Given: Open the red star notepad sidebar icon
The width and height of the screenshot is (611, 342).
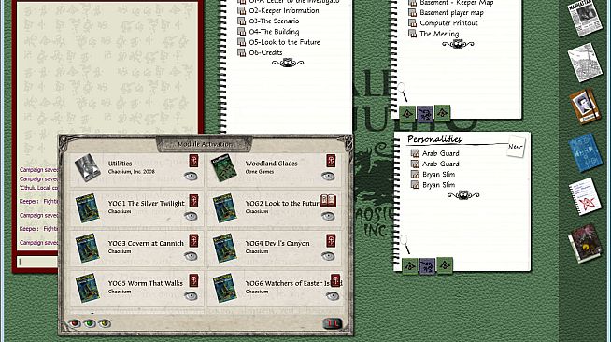Looking at the screenshot, I should click(585, 196).
